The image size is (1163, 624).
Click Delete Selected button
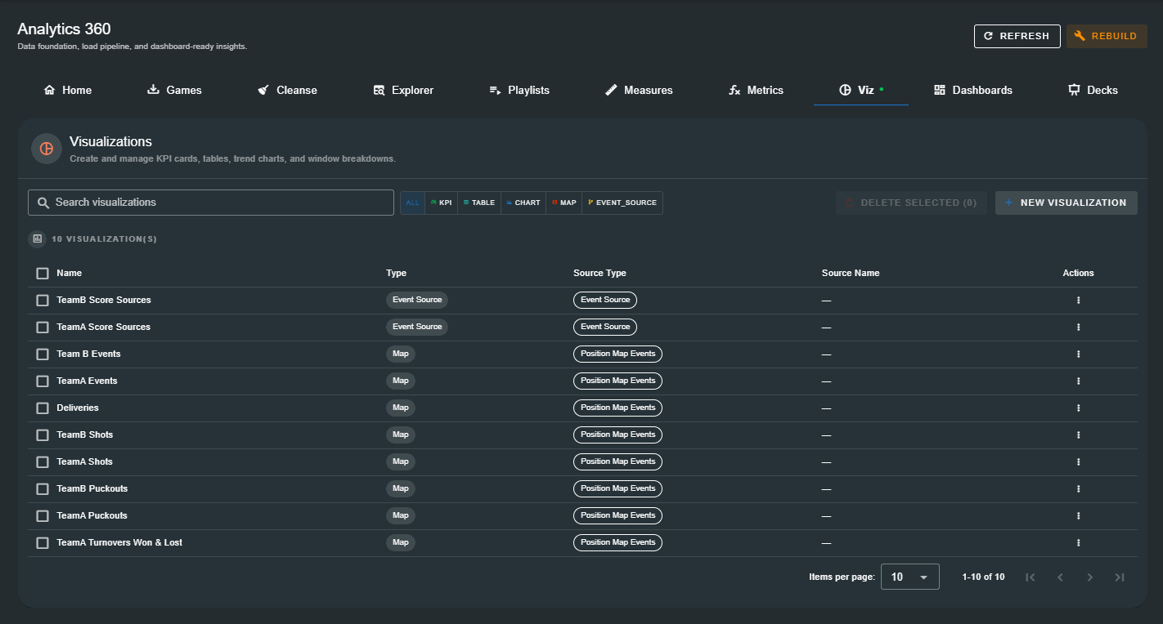(x=911, y=203)
